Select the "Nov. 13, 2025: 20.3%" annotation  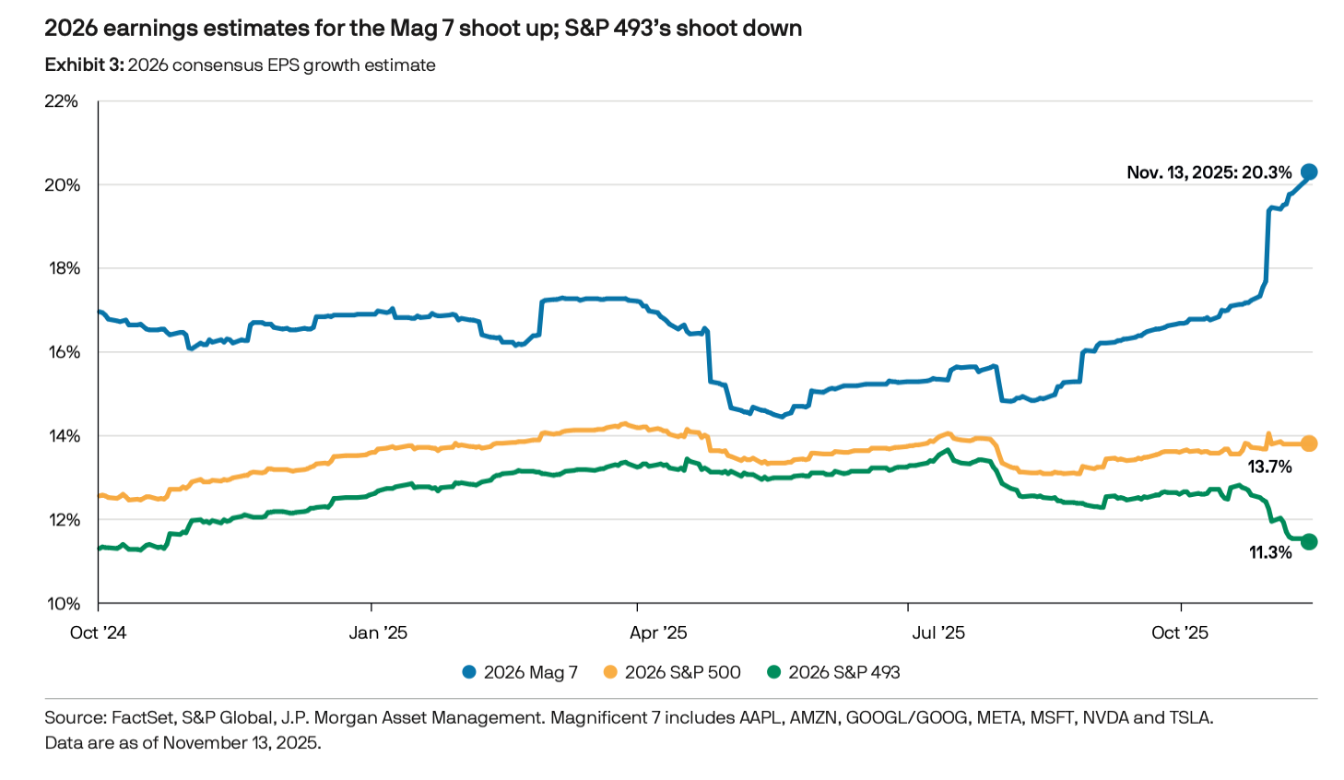tap(1208, 172)
